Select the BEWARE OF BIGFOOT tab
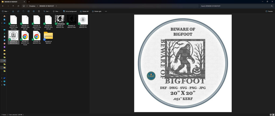 coord(13,2)
